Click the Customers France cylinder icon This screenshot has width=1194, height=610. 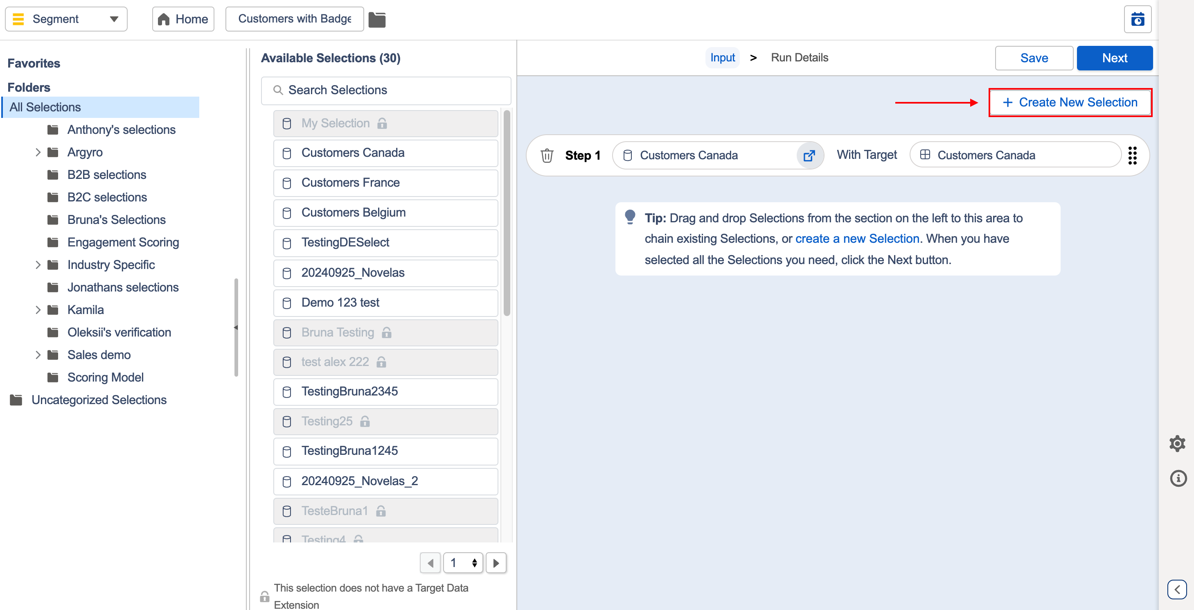pyautogui.click(x=287, y=183)
